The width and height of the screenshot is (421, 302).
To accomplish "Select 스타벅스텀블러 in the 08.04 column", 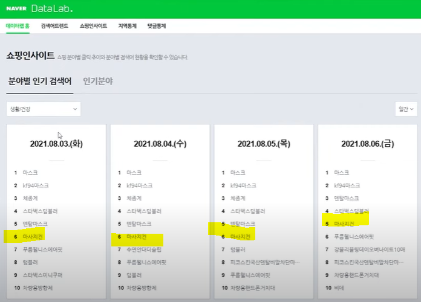I will [x=144, y=211].
